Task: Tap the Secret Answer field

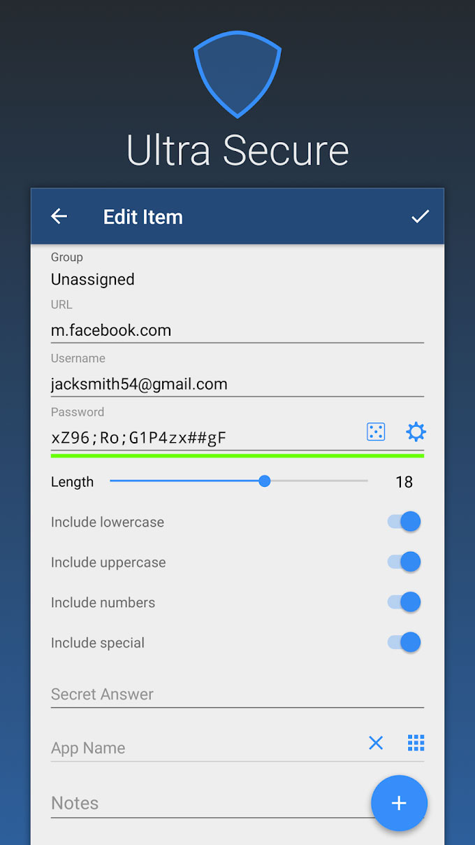Action: click(x=237, y=695)
